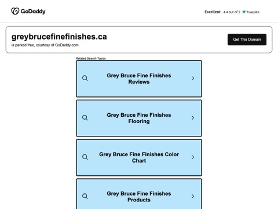The height and width of the screenshot is (209, 278).
Task: Click the Get This Domain button
Action: [247, 39]
